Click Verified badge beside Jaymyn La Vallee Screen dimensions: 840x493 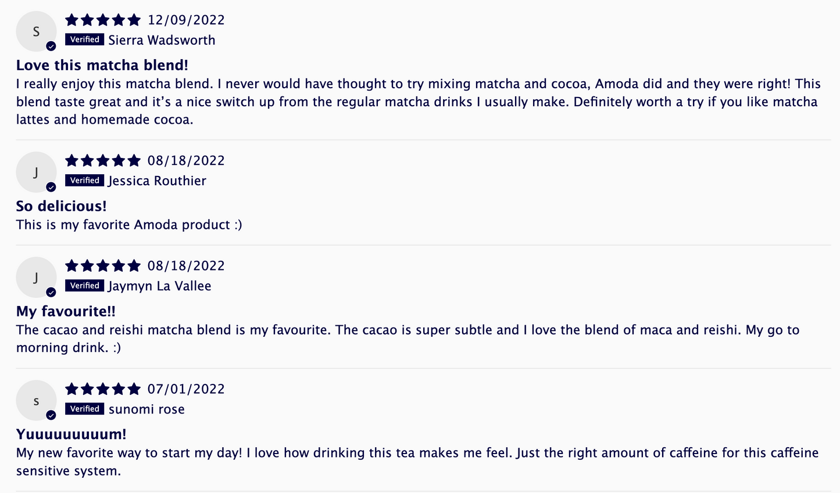(x=85, y=286)
